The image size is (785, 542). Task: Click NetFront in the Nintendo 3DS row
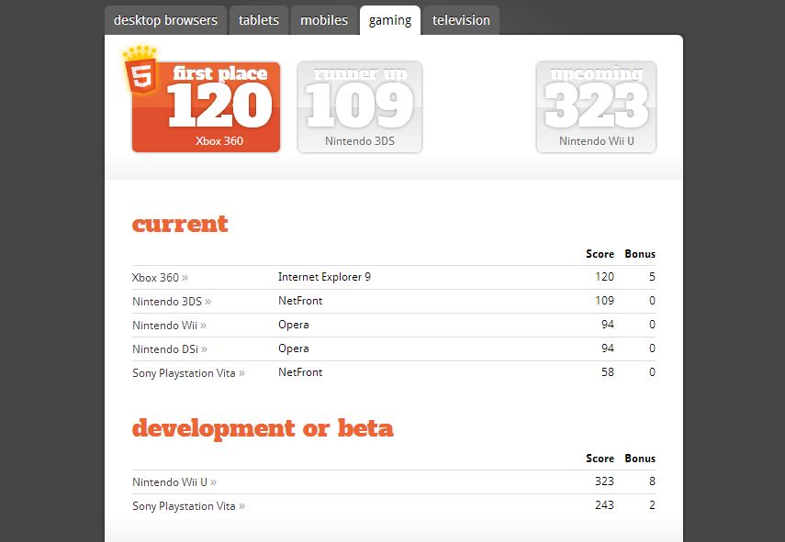point(300,301)
